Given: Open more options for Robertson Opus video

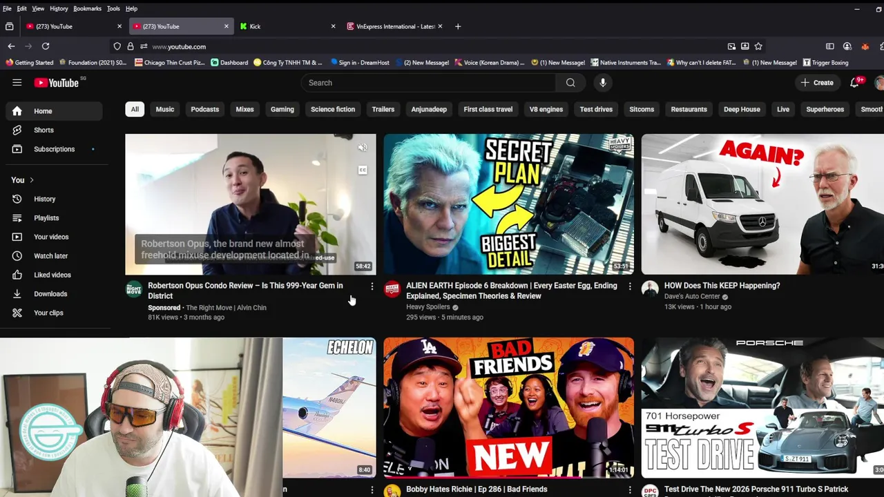Looking at the screenshot, I should pos(372,286).
